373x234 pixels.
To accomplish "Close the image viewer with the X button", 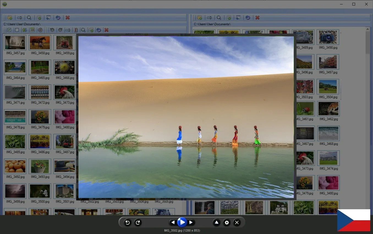I will pyautogui.click(x=237, y=222).
